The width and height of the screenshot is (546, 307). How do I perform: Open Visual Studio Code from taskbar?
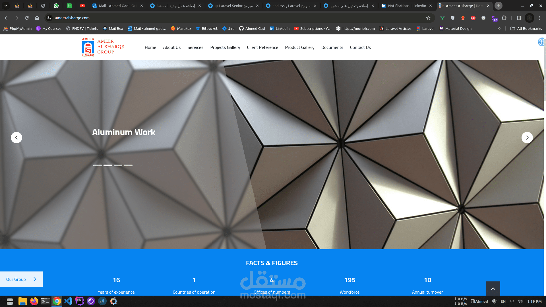68,301
